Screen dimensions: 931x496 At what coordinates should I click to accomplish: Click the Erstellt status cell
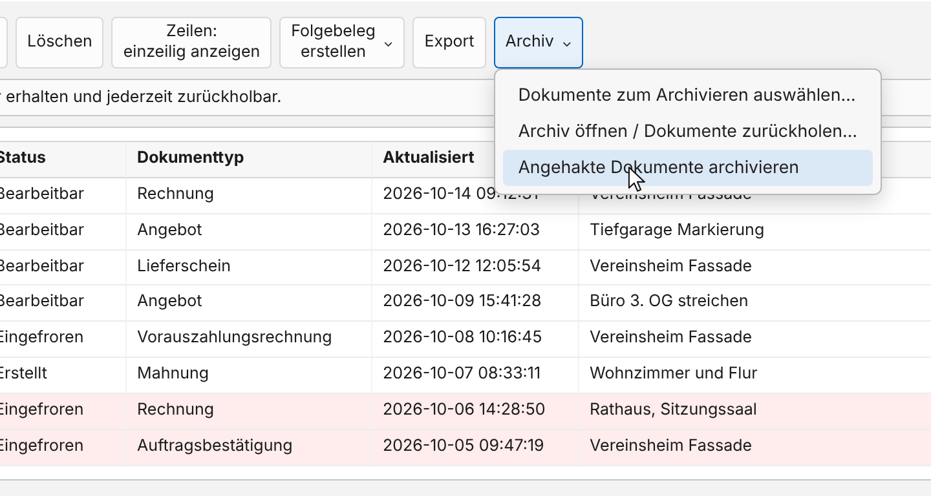(61, 374)
